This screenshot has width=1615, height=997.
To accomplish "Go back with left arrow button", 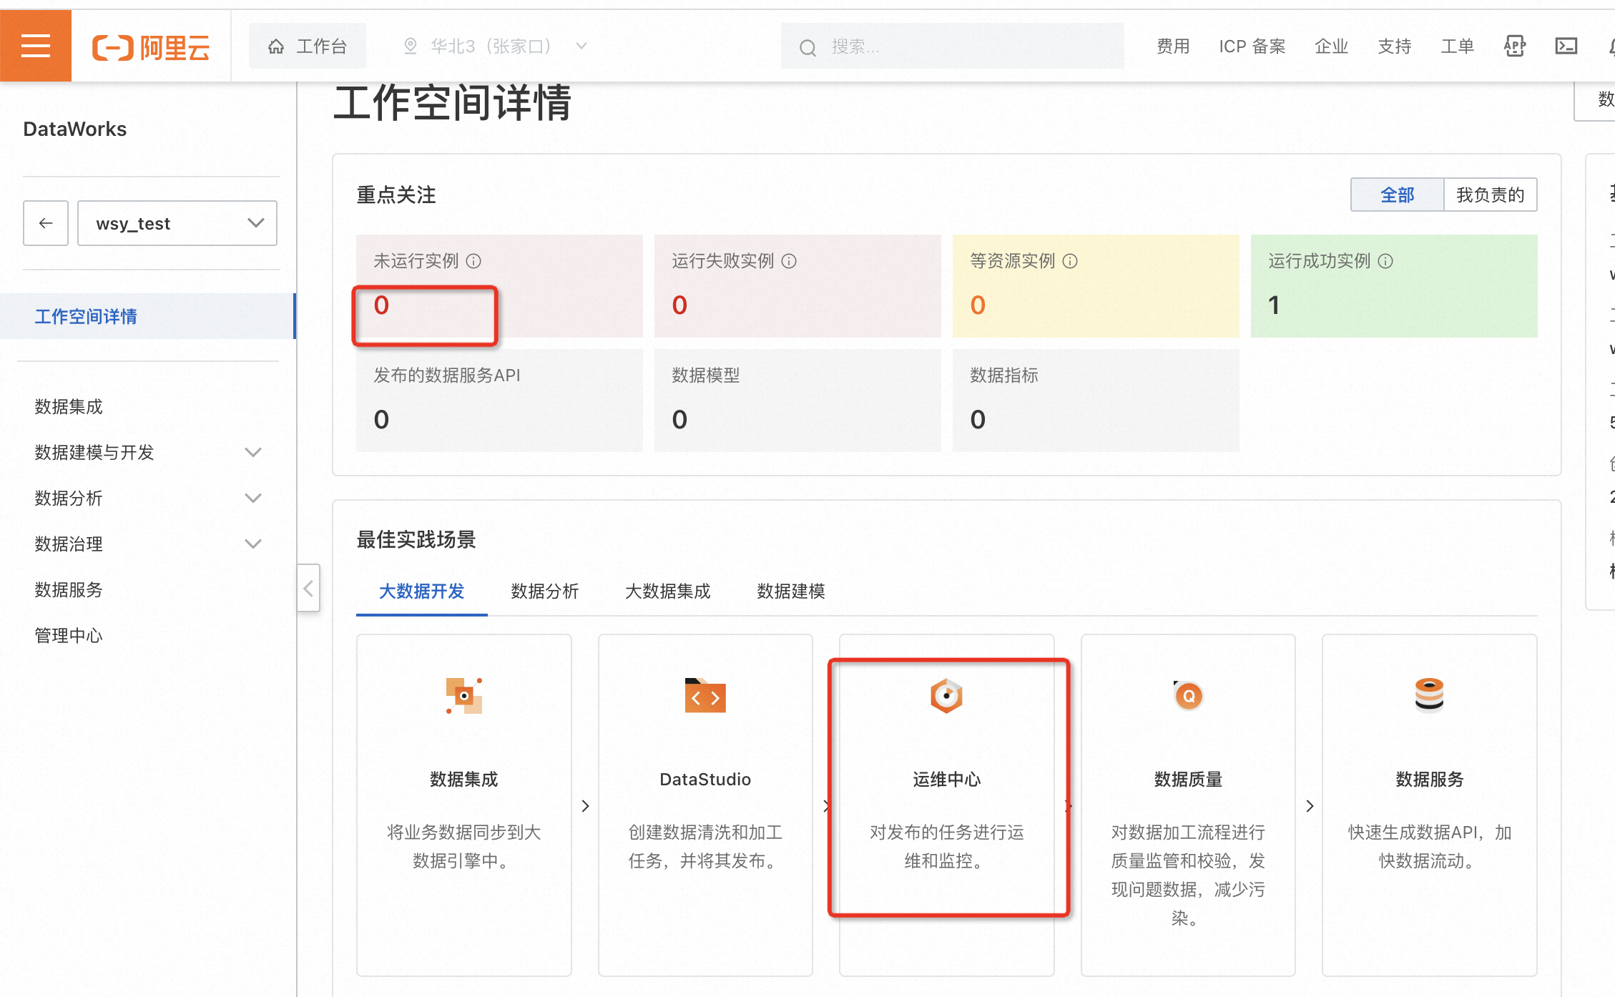I will click(46, 223).
